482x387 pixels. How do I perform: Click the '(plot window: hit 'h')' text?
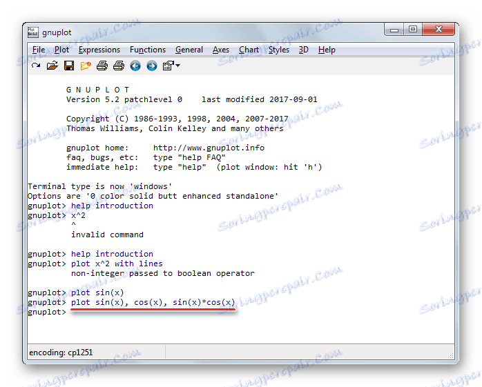pyautogui.click(x=269, y=167)
